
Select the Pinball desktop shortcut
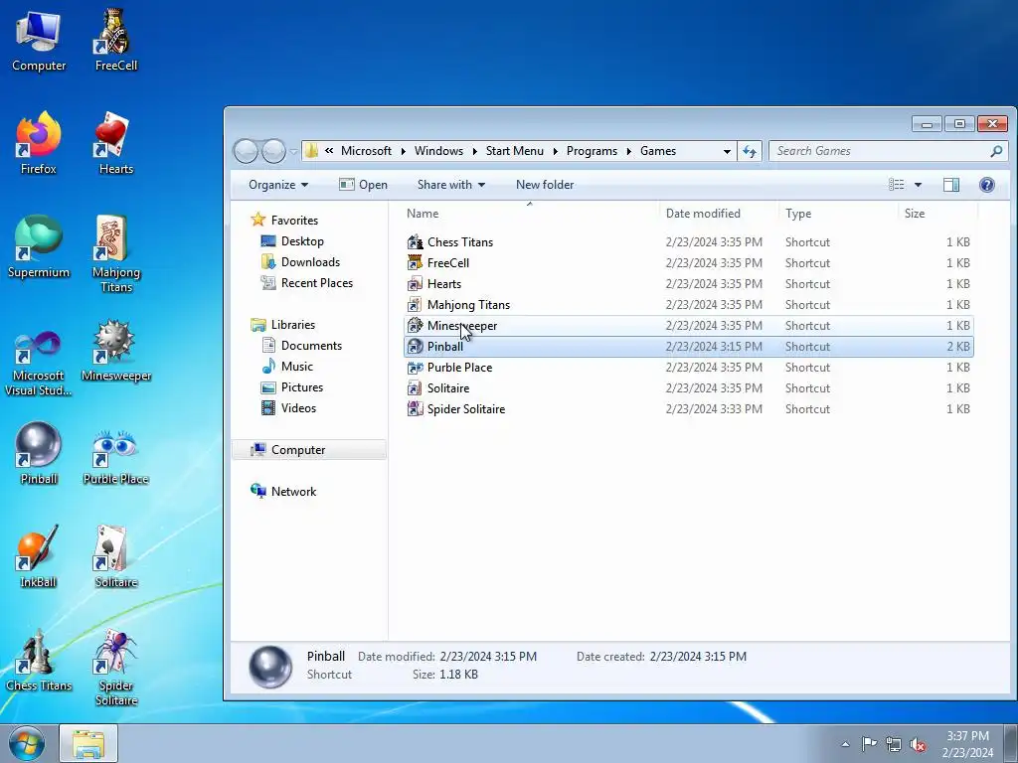pyautogui.click(x=39, y=454)
